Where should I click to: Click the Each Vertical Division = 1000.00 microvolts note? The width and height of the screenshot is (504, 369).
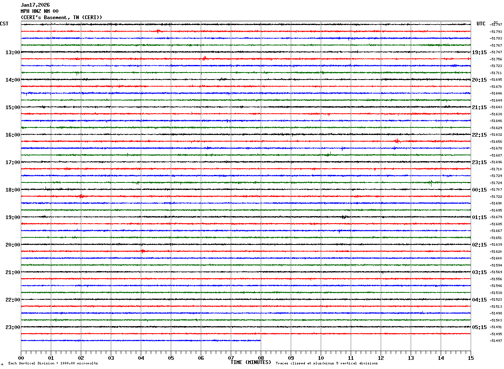(53, 364)
